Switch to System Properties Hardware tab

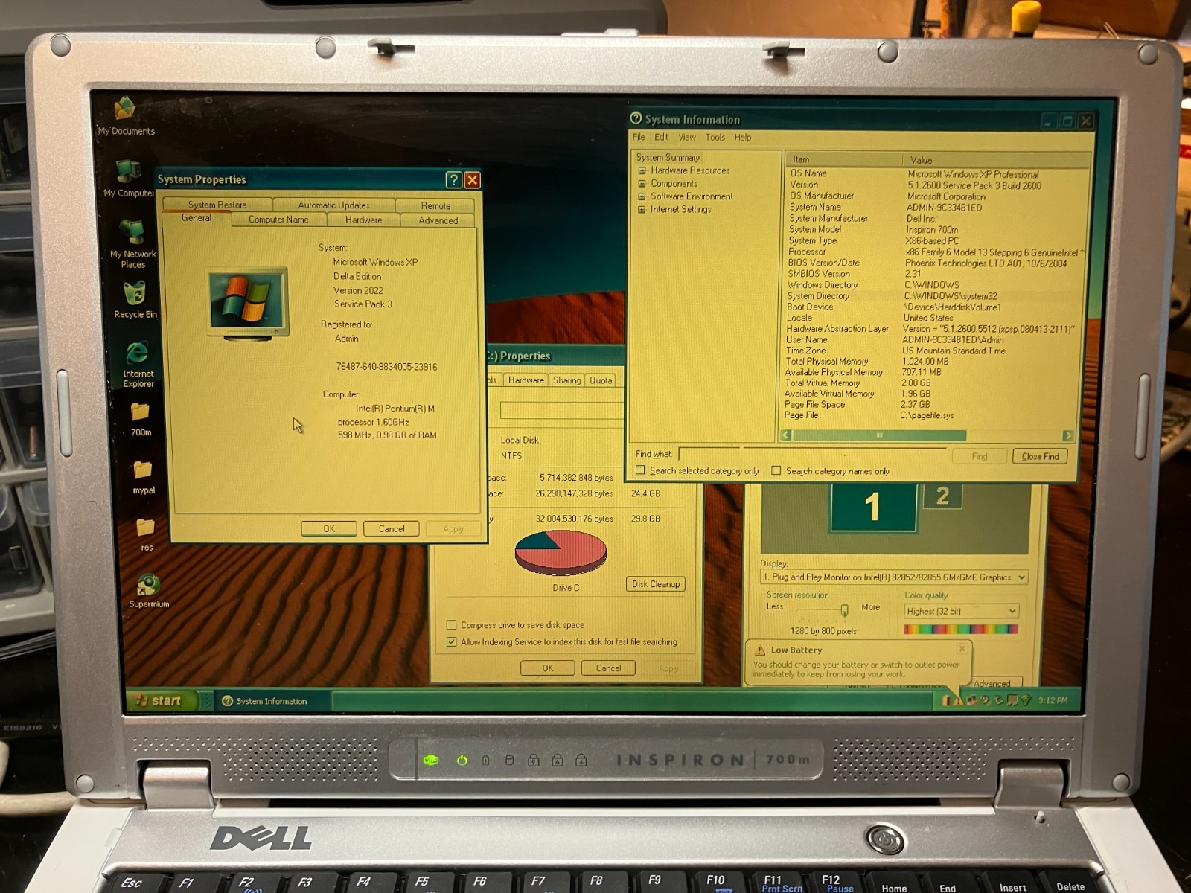(x=363, y=220)
